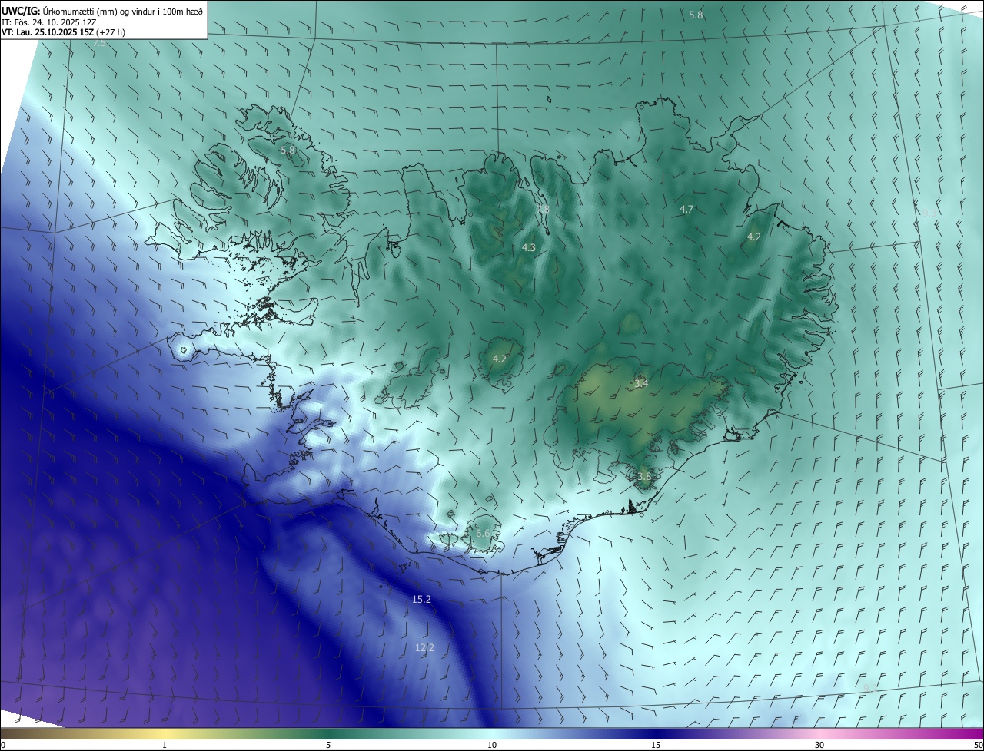Click the colour scale label '0'
The width and height of the screenshot is (984, 751).
coord(3,745)
